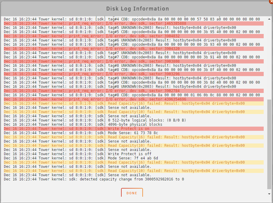Click the scrollbar down arrow
This screenshot has width=273, height=203.
tap(269, 194)
